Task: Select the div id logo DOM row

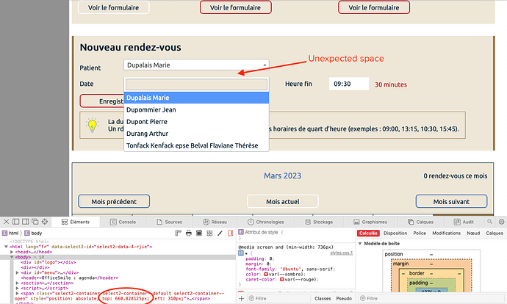Action: (x=48, y=262)
